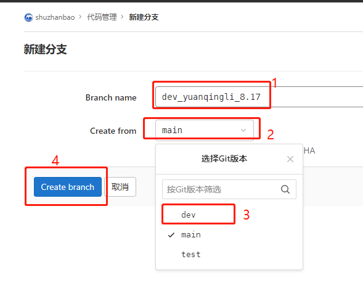This screenshot has width=363, height=304.
Task: Click the blue Create branch button
Action: pos(68,187)
